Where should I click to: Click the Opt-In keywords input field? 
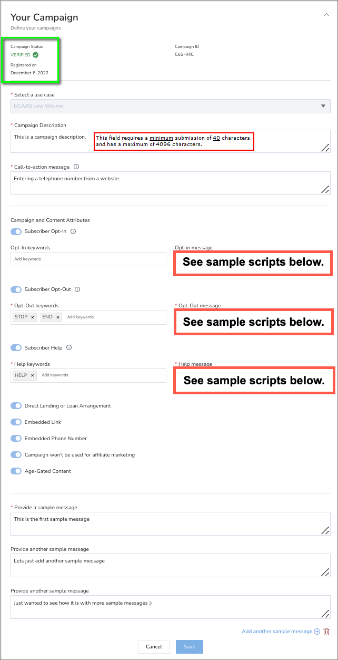88,259
